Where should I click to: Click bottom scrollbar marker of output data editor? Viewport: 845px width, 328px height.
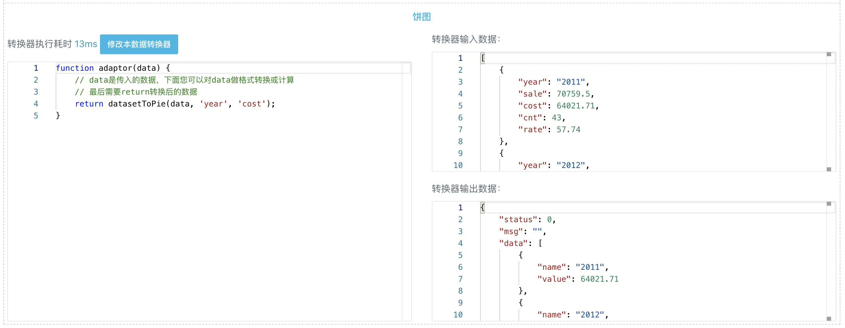click(829, 319)
